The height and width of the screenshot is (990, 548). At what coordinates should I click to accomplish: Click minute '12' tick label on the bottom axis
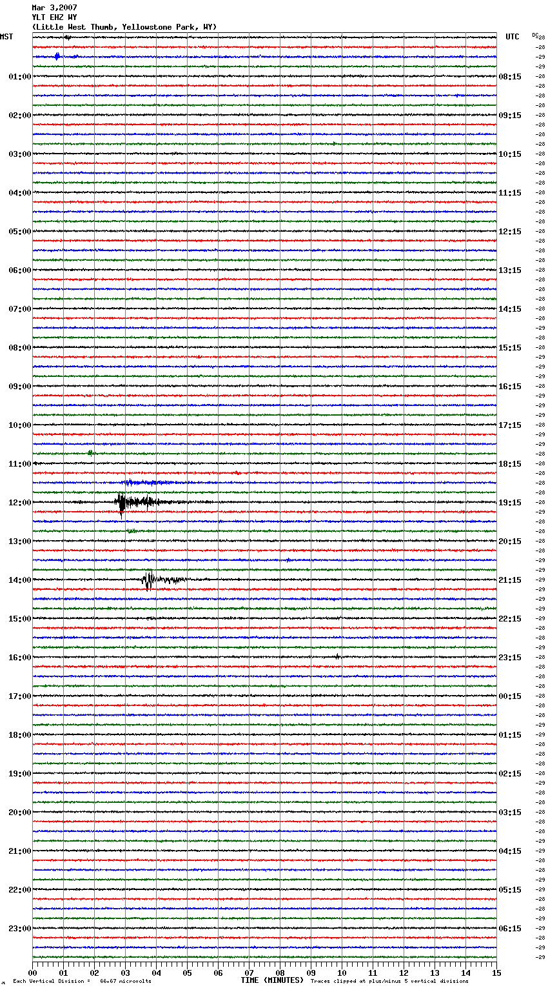point(404,973)
